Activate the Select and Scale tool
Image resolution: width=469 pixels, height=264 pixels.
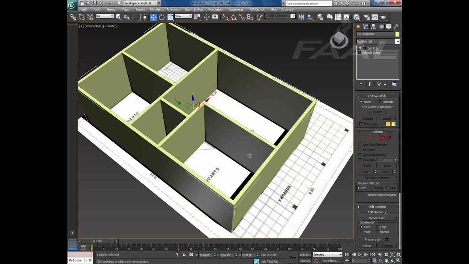(x=170, y=17)
